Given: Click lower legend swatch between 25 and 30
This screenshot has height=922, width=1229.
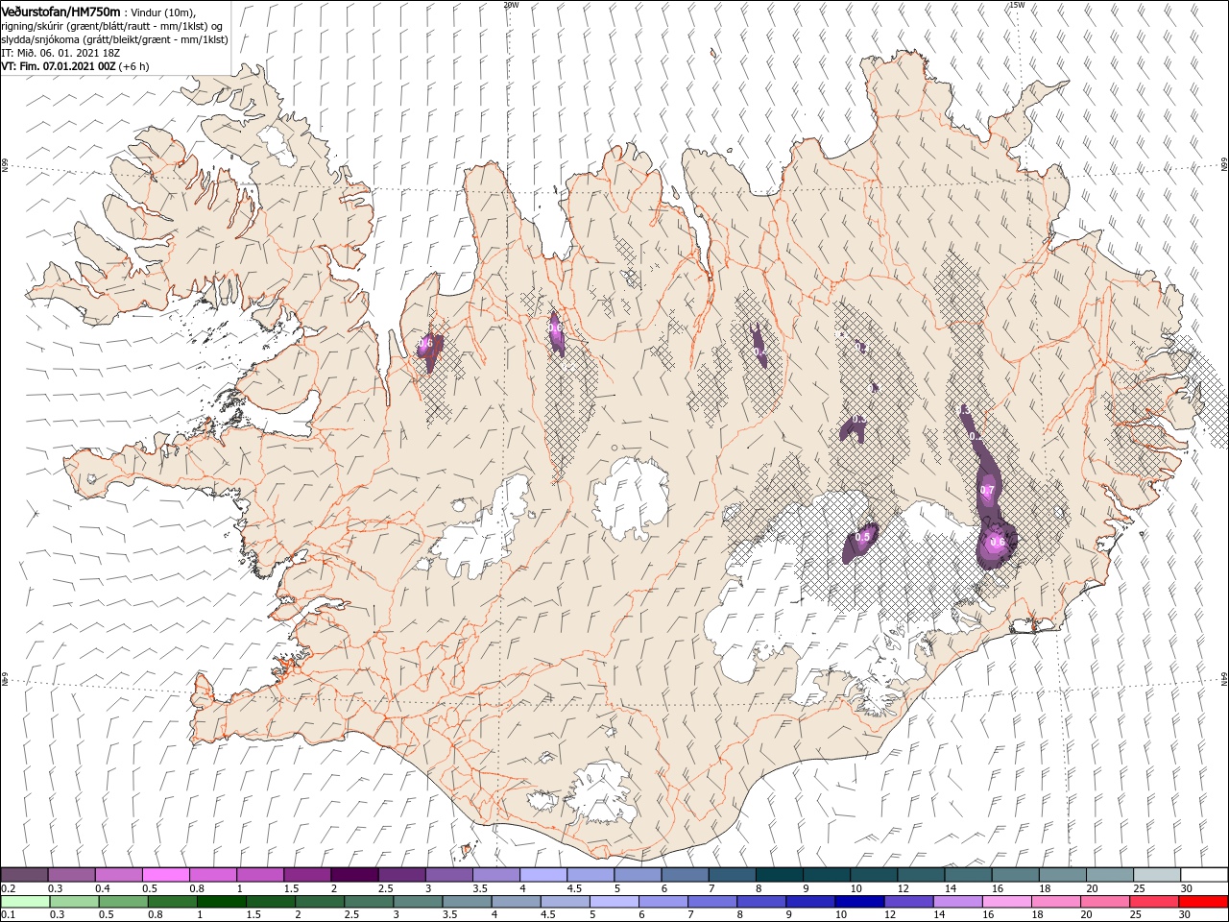Looking at the screenshot, I should [1154, 902].
